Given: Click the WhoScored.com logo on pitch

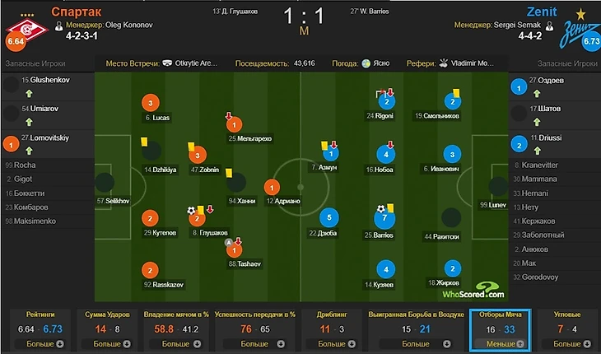Looking at the screenshot, I should pyautogui.click(x=473, y=291).
